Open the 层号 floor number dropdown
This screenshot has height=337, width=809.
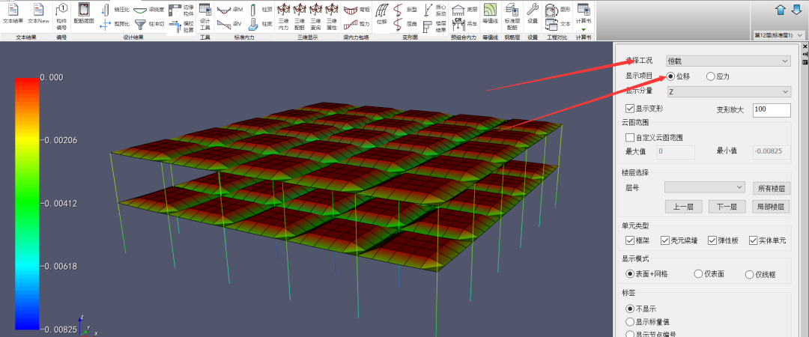coord(705,186)
